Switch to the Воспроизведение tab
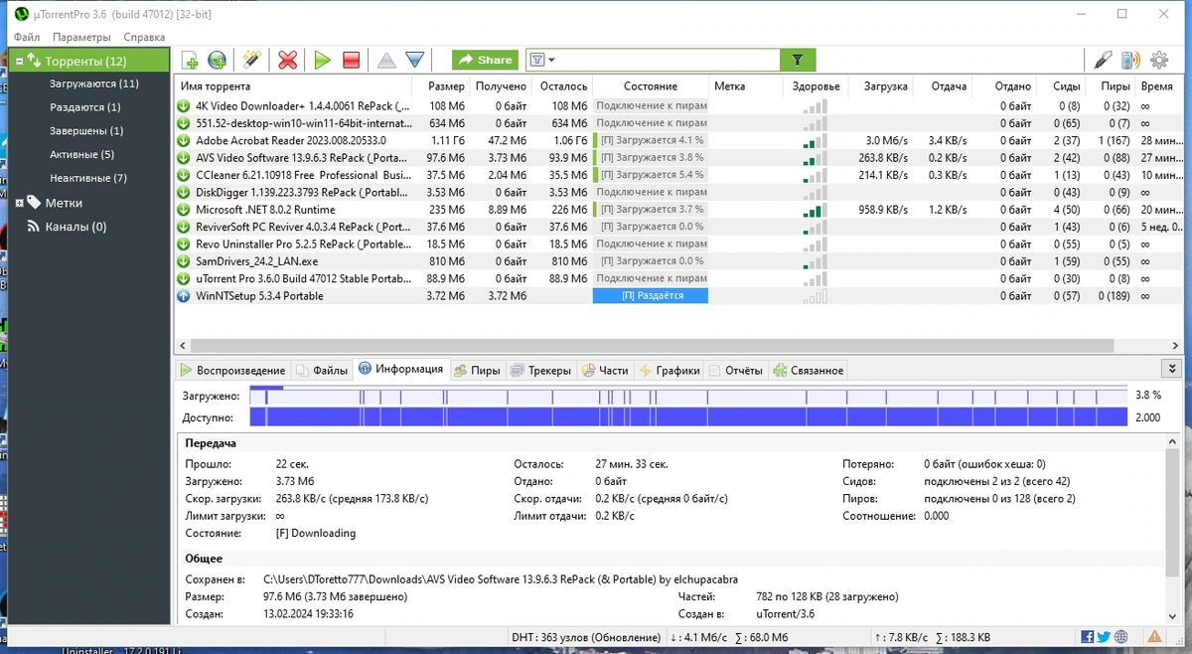Viewport: 1192px width, 654px height. 234,371
